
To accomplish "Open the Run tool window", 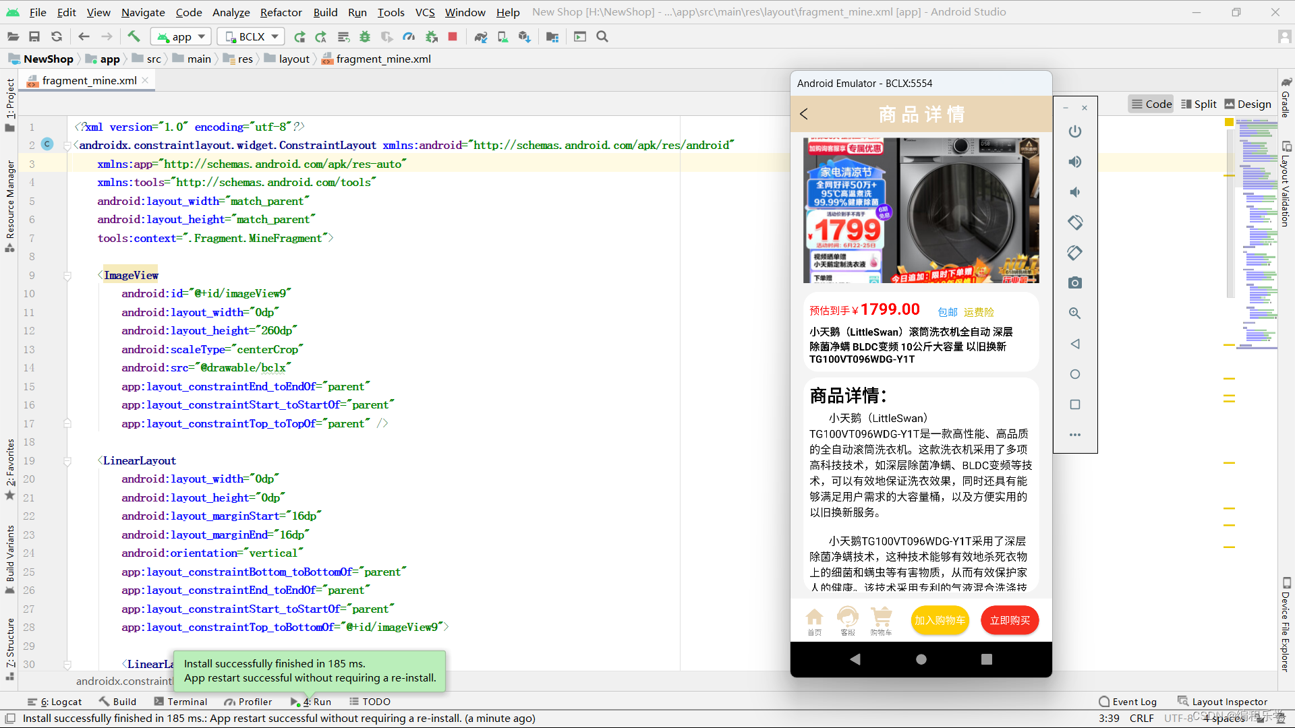I will pyautogui.click(x=312, y=702).
